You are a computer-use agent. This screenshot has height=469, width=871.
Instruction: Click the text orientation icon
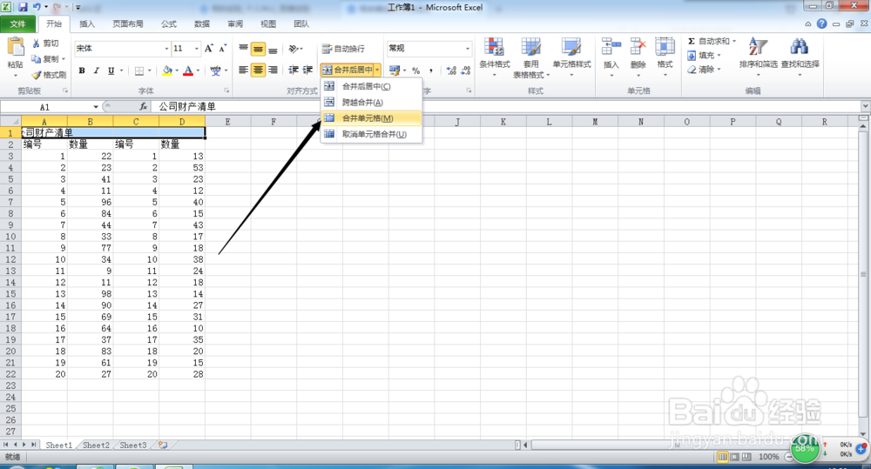tap(294, 49)
